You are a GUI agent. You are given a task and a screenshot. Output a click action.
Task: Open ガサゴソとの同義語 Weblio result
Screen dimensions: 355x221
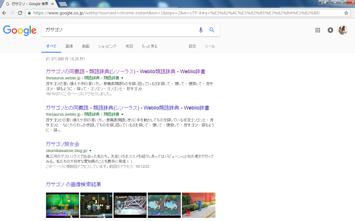pyautogui.click(x=127, y=108)
